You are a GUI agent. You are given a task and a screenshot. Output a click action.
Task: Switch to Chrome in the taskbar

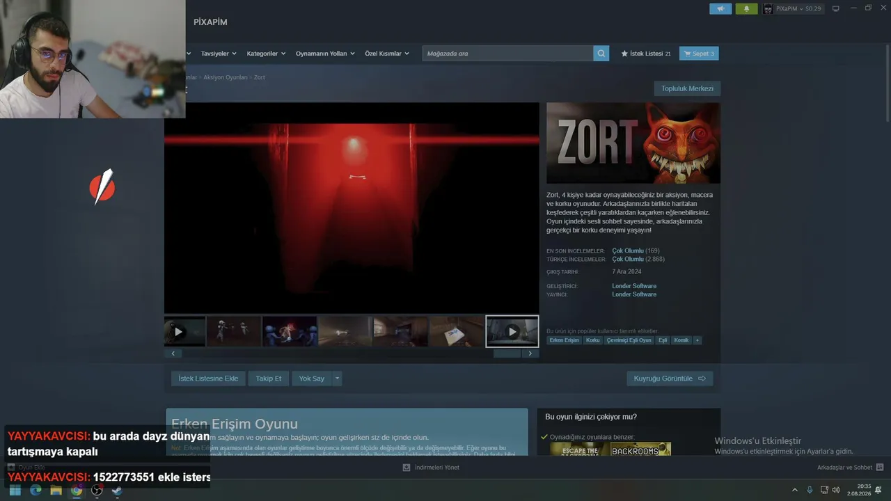pyautogui.click(x=77, y=490)
